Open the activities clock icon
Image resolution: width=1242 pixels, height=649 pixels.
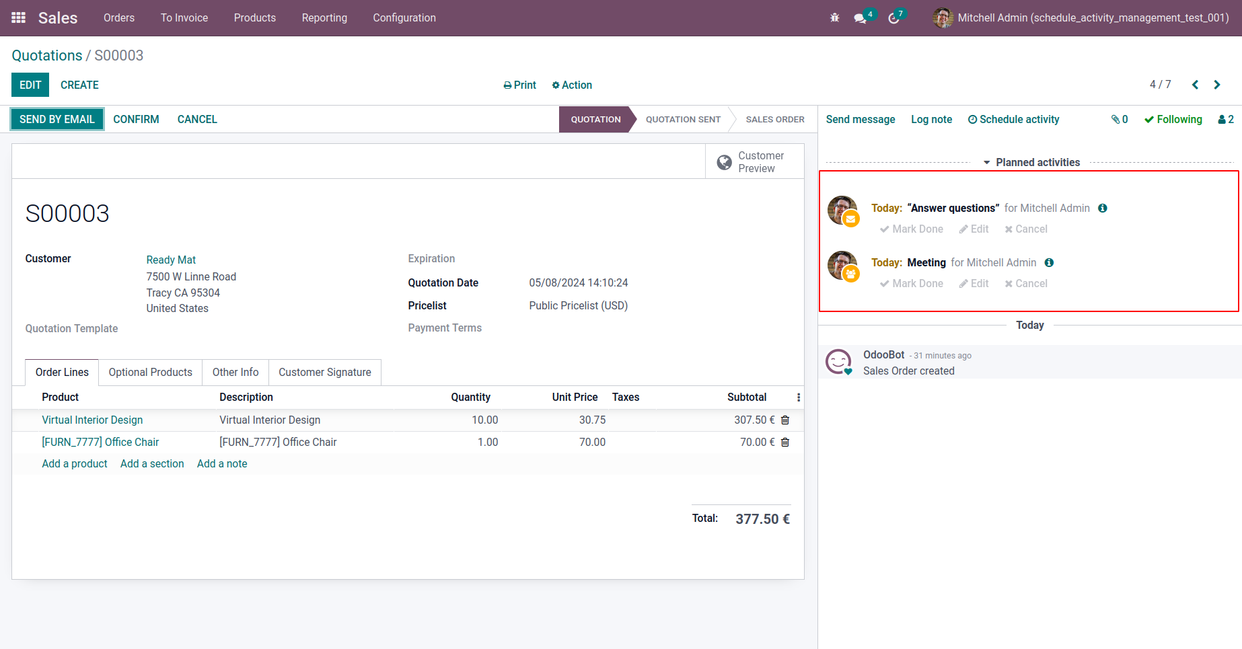[893, 18]
